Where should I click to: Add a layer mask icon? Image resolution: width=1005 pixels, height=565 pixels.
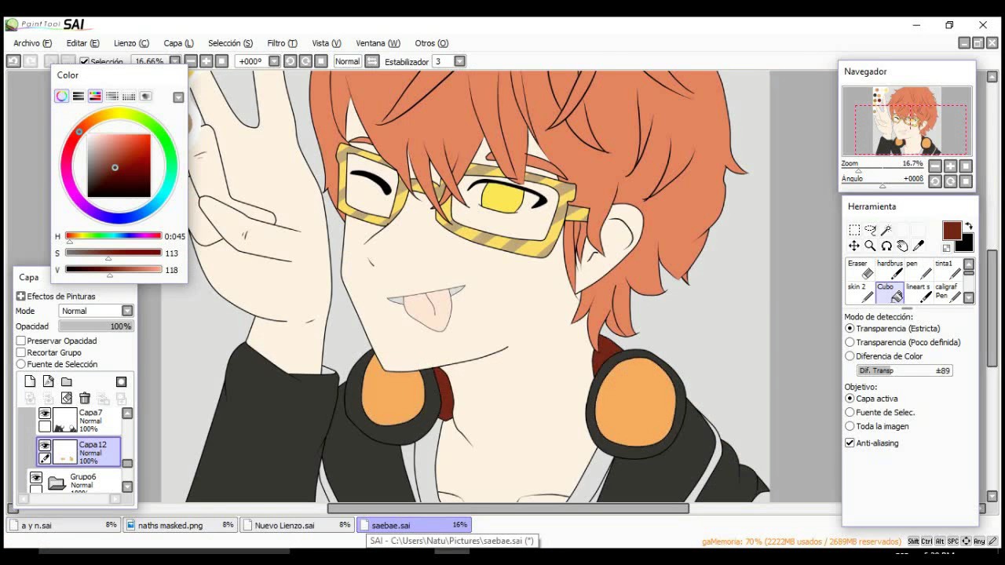tap(121, 381)
